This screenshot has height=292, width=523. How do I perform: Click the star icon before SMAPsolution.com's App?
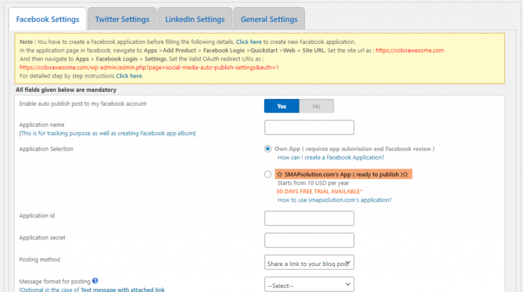[280, 174]
